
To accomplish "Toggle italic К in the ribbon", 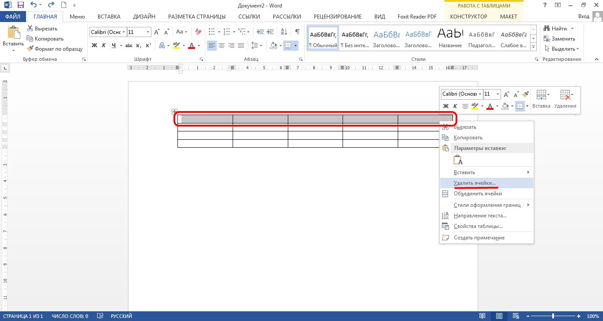I will [104, 45].
